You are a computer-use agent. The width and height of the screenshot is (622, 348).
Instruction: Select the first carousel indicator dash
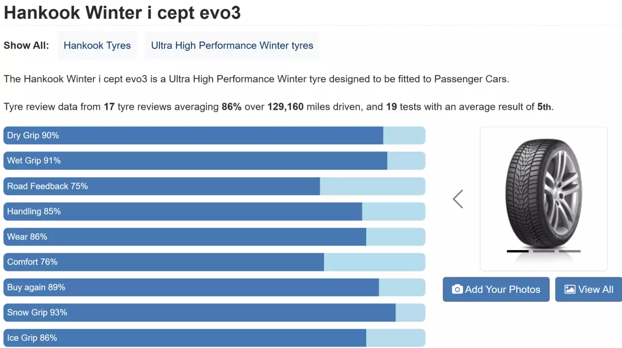click(517, 251)
